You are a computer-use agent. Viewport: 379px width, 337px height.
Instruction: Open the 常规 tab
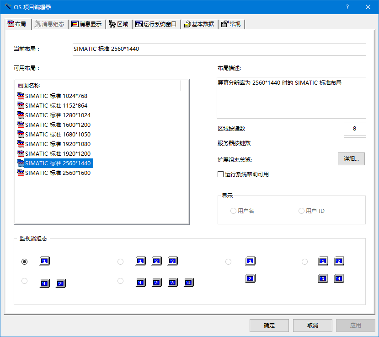231,24
